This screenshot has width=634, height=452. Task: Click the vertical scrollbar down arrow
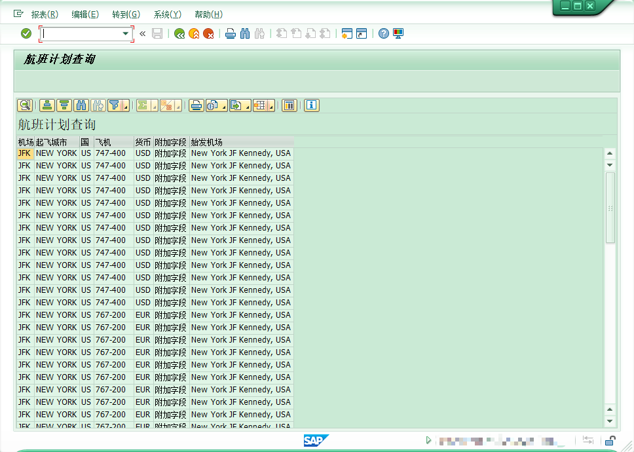tap(610, 421)
